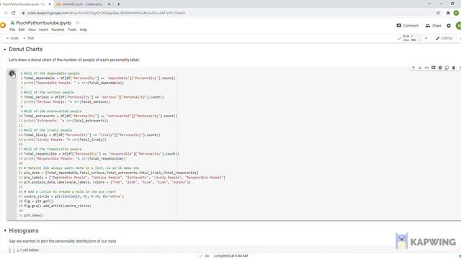Open the Help menu
The image size is (461, 259).
pyautogui.click(x=84, y=29)
